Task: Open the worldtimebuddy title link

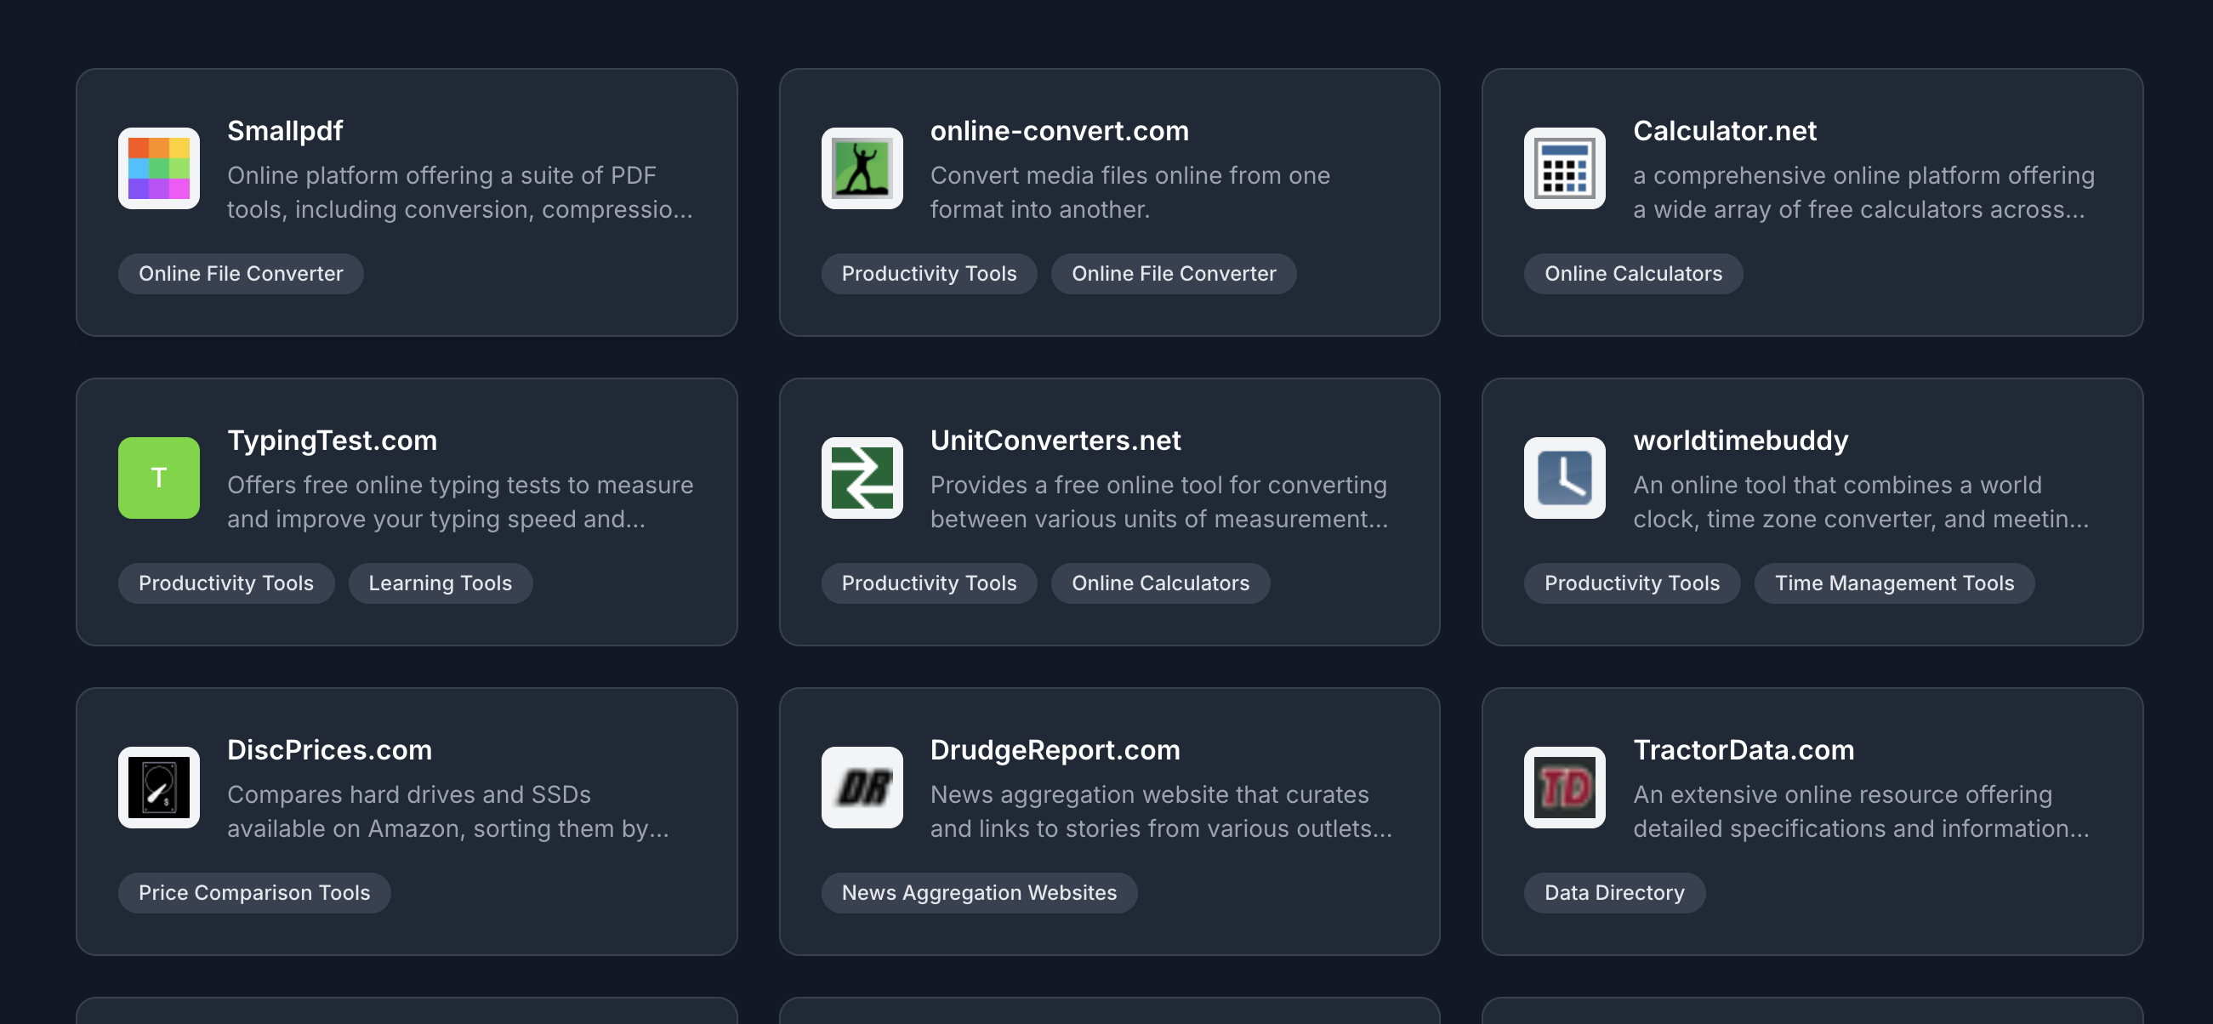Action: [1740, 440]
